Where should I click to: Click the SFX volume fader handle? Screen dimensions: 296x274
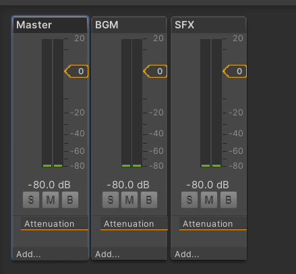235,72
